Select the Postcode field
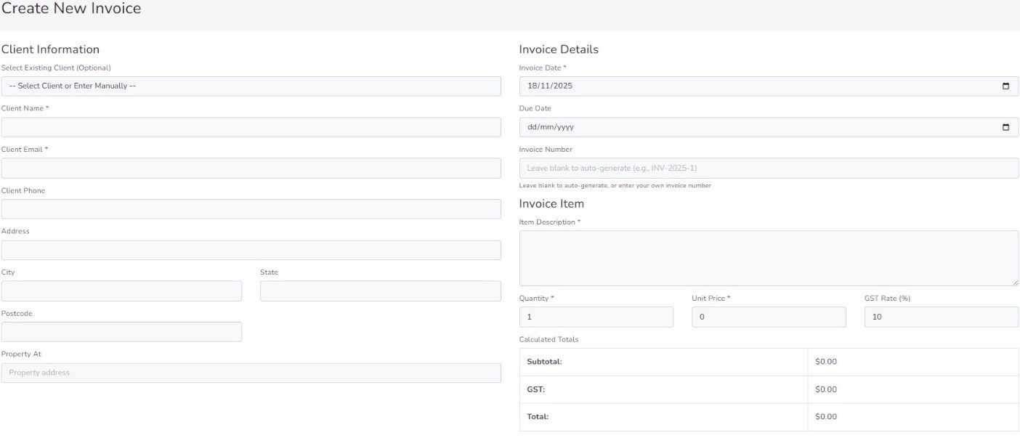 pyautogui.click(x=121, y=332)
